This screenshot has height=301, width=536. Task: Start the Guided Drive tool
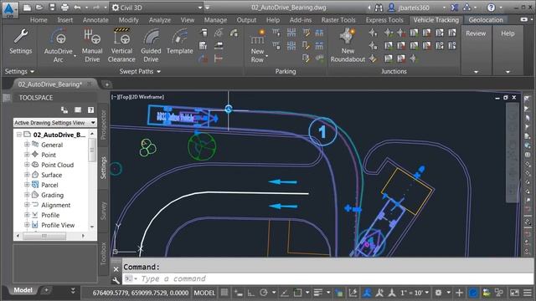151,46
